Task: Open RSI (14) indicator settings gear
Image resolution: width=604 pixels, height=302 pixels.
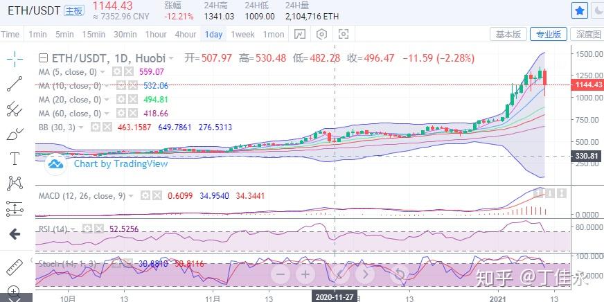Action: 88,229
